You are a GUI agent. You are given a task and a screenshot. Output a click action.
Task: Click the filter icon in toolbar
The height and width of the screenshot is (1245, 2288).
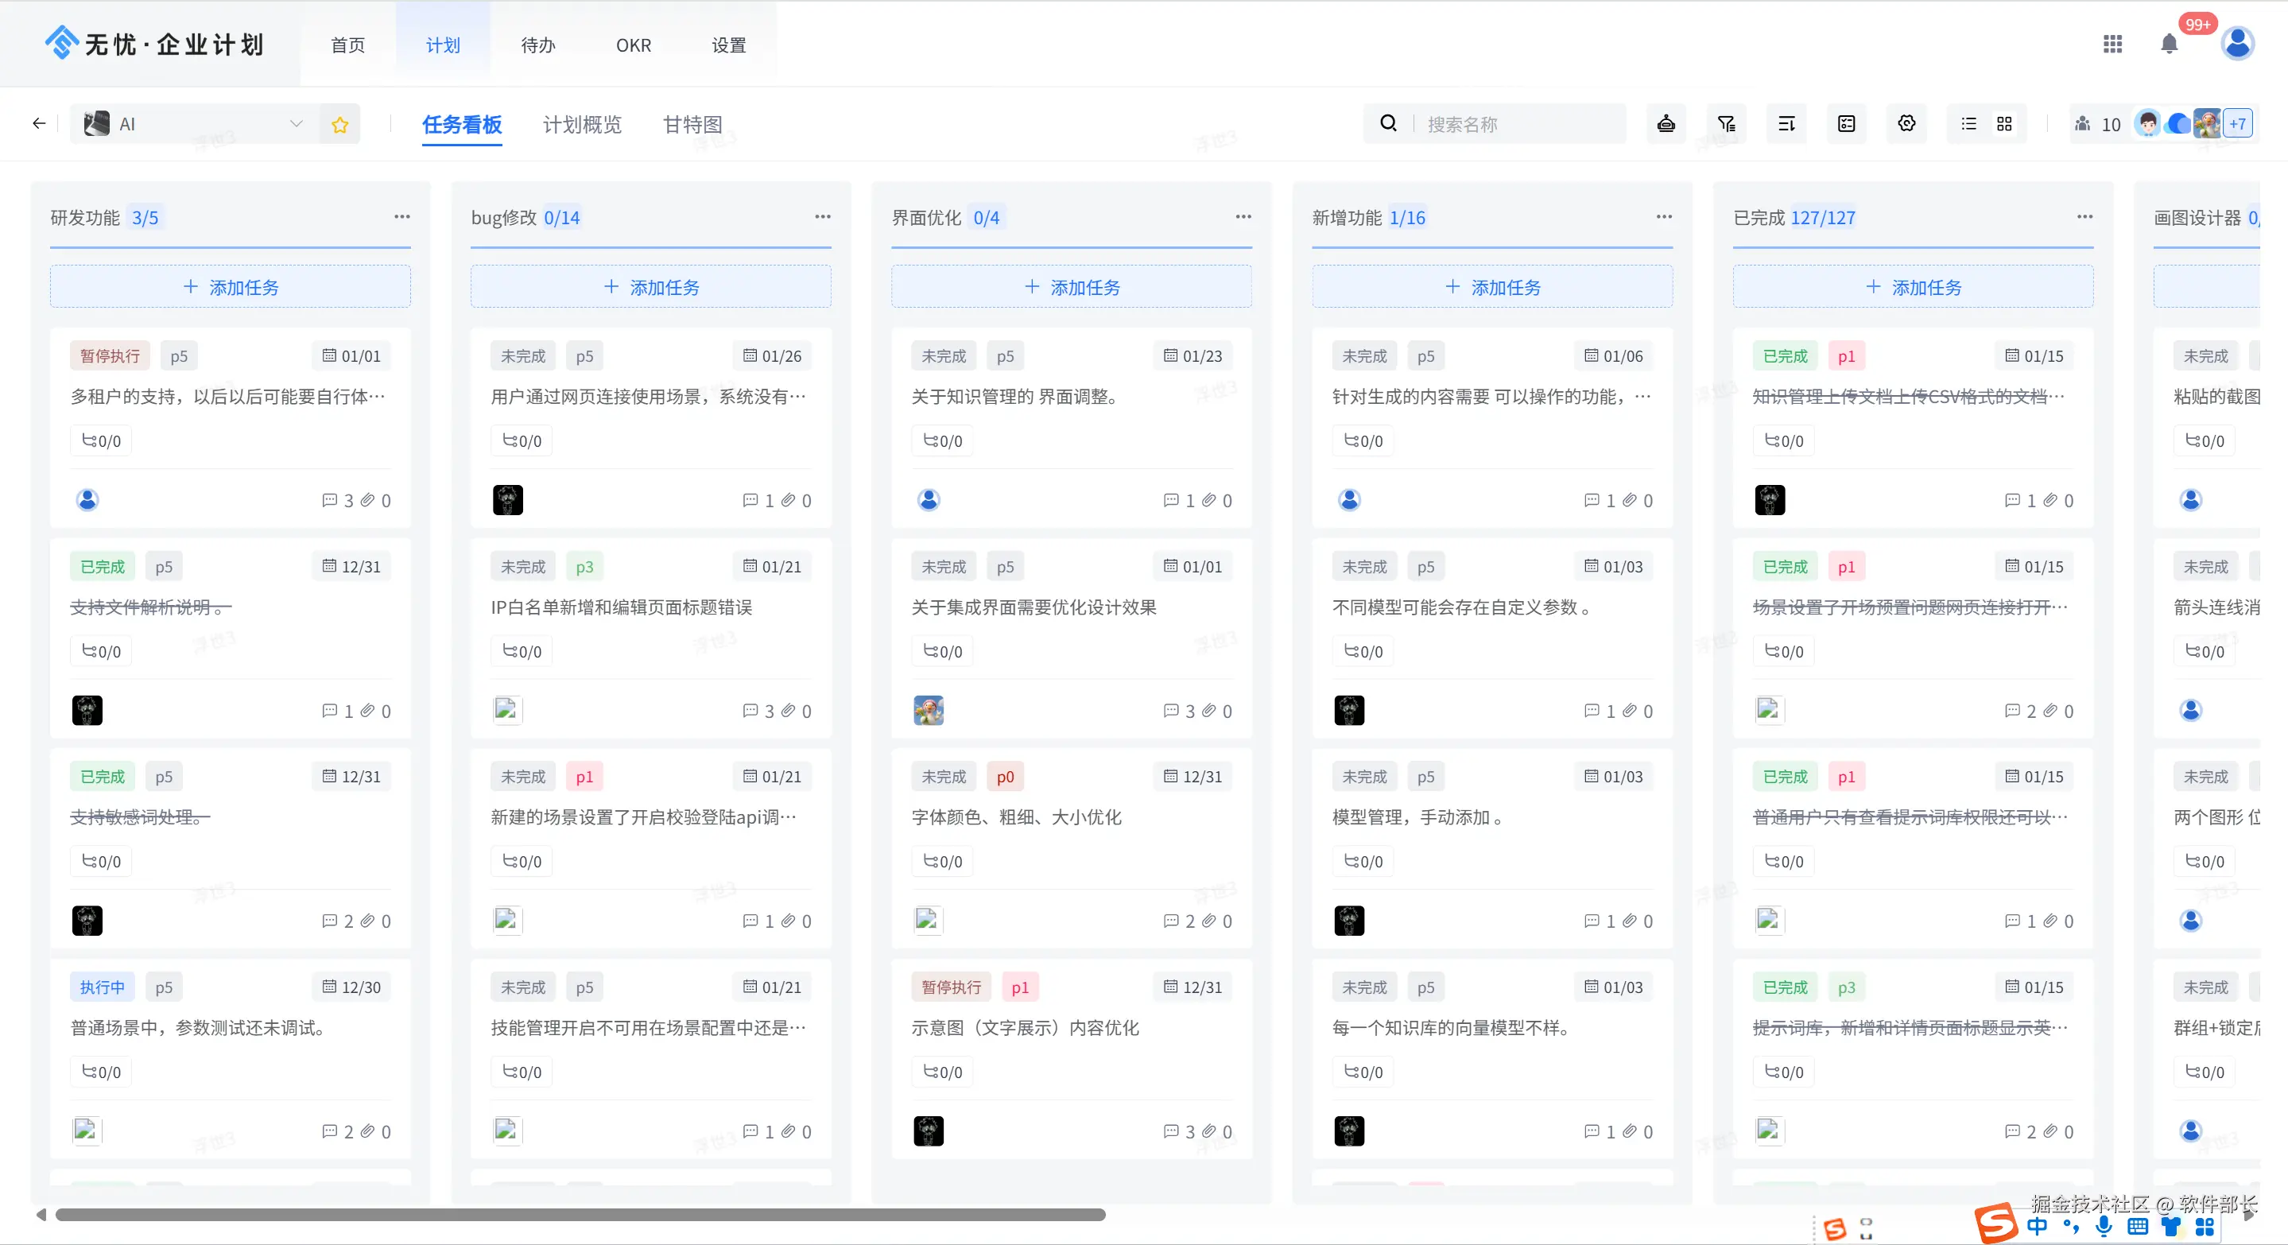click(x=1726, y=124)
